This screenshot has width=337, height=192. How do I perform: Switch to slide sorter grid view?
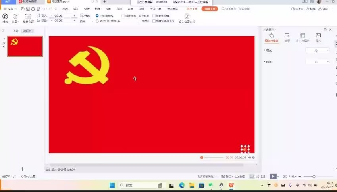point(258,176)
